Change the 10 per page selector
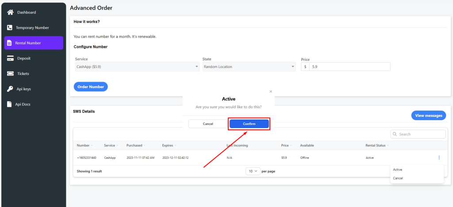Screen dimensions: 453x207 coord(253,171)
